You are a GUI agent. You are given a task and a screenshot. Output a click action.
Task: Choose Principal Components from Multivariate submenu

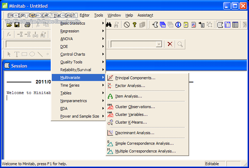point(135,78)
